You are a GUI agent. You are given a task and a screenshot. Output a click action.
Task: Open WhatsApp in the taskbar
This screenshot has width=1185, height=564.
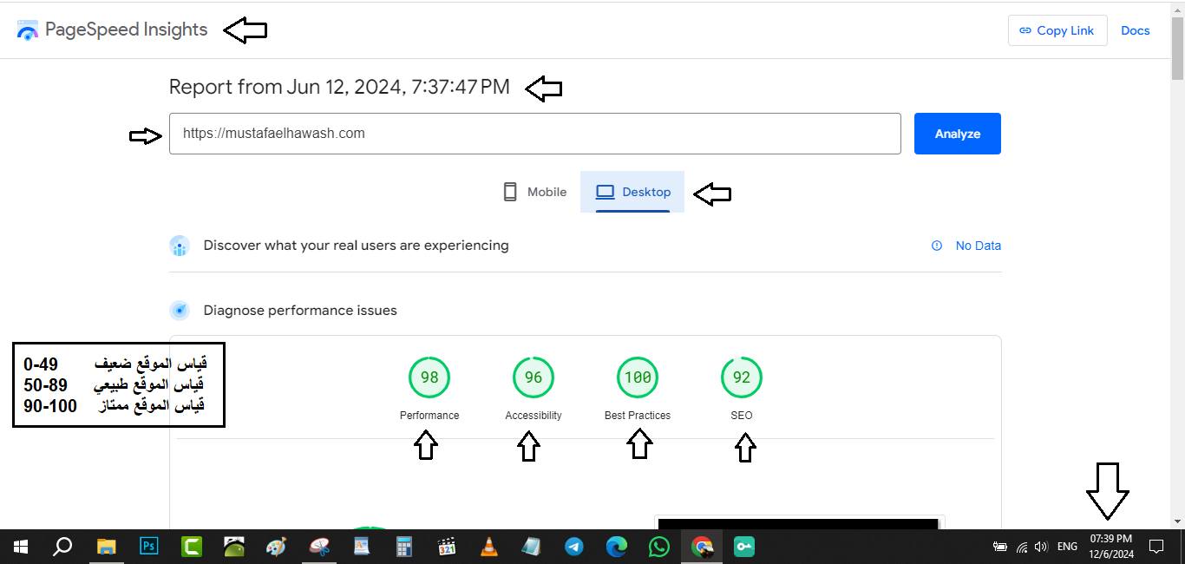pos(659,547)
